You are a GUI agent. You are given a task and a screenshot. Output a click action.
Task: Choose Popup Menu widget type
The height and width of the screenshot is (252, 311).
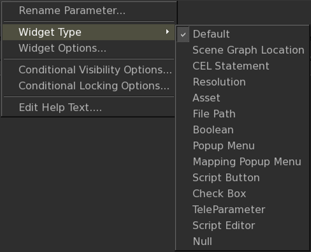243,146
